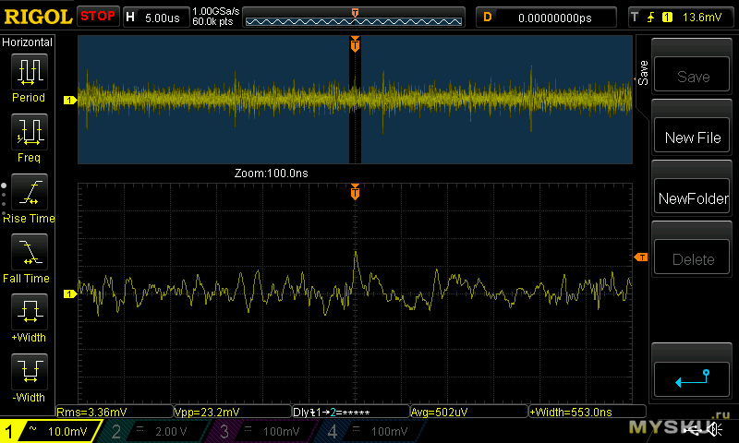The image size is (739, 443).
Task: Select channel 3 100mV tab
Action: tap(264, 431)
